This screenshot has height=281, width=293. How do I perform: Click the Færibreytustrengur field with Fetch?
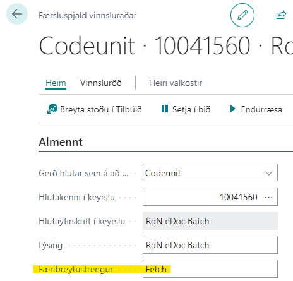[210, 269]
